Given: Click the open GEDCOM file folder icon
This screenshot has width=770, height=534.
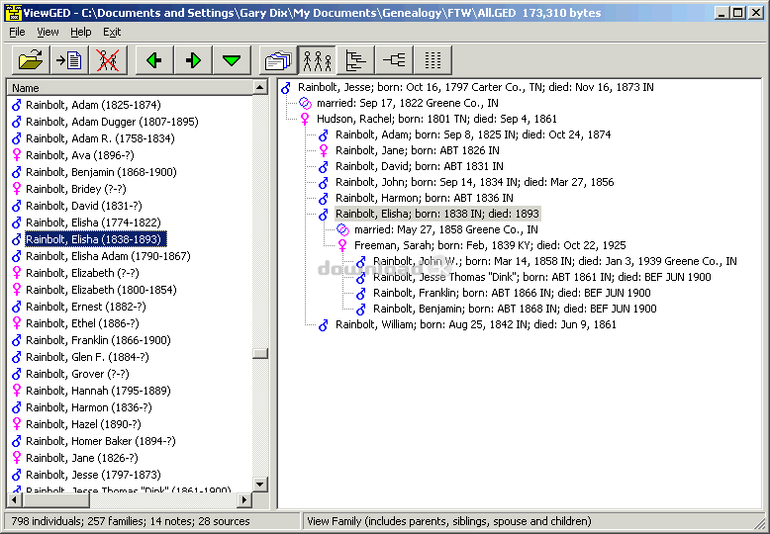Looking at the screenshot, I should (32, 60).
